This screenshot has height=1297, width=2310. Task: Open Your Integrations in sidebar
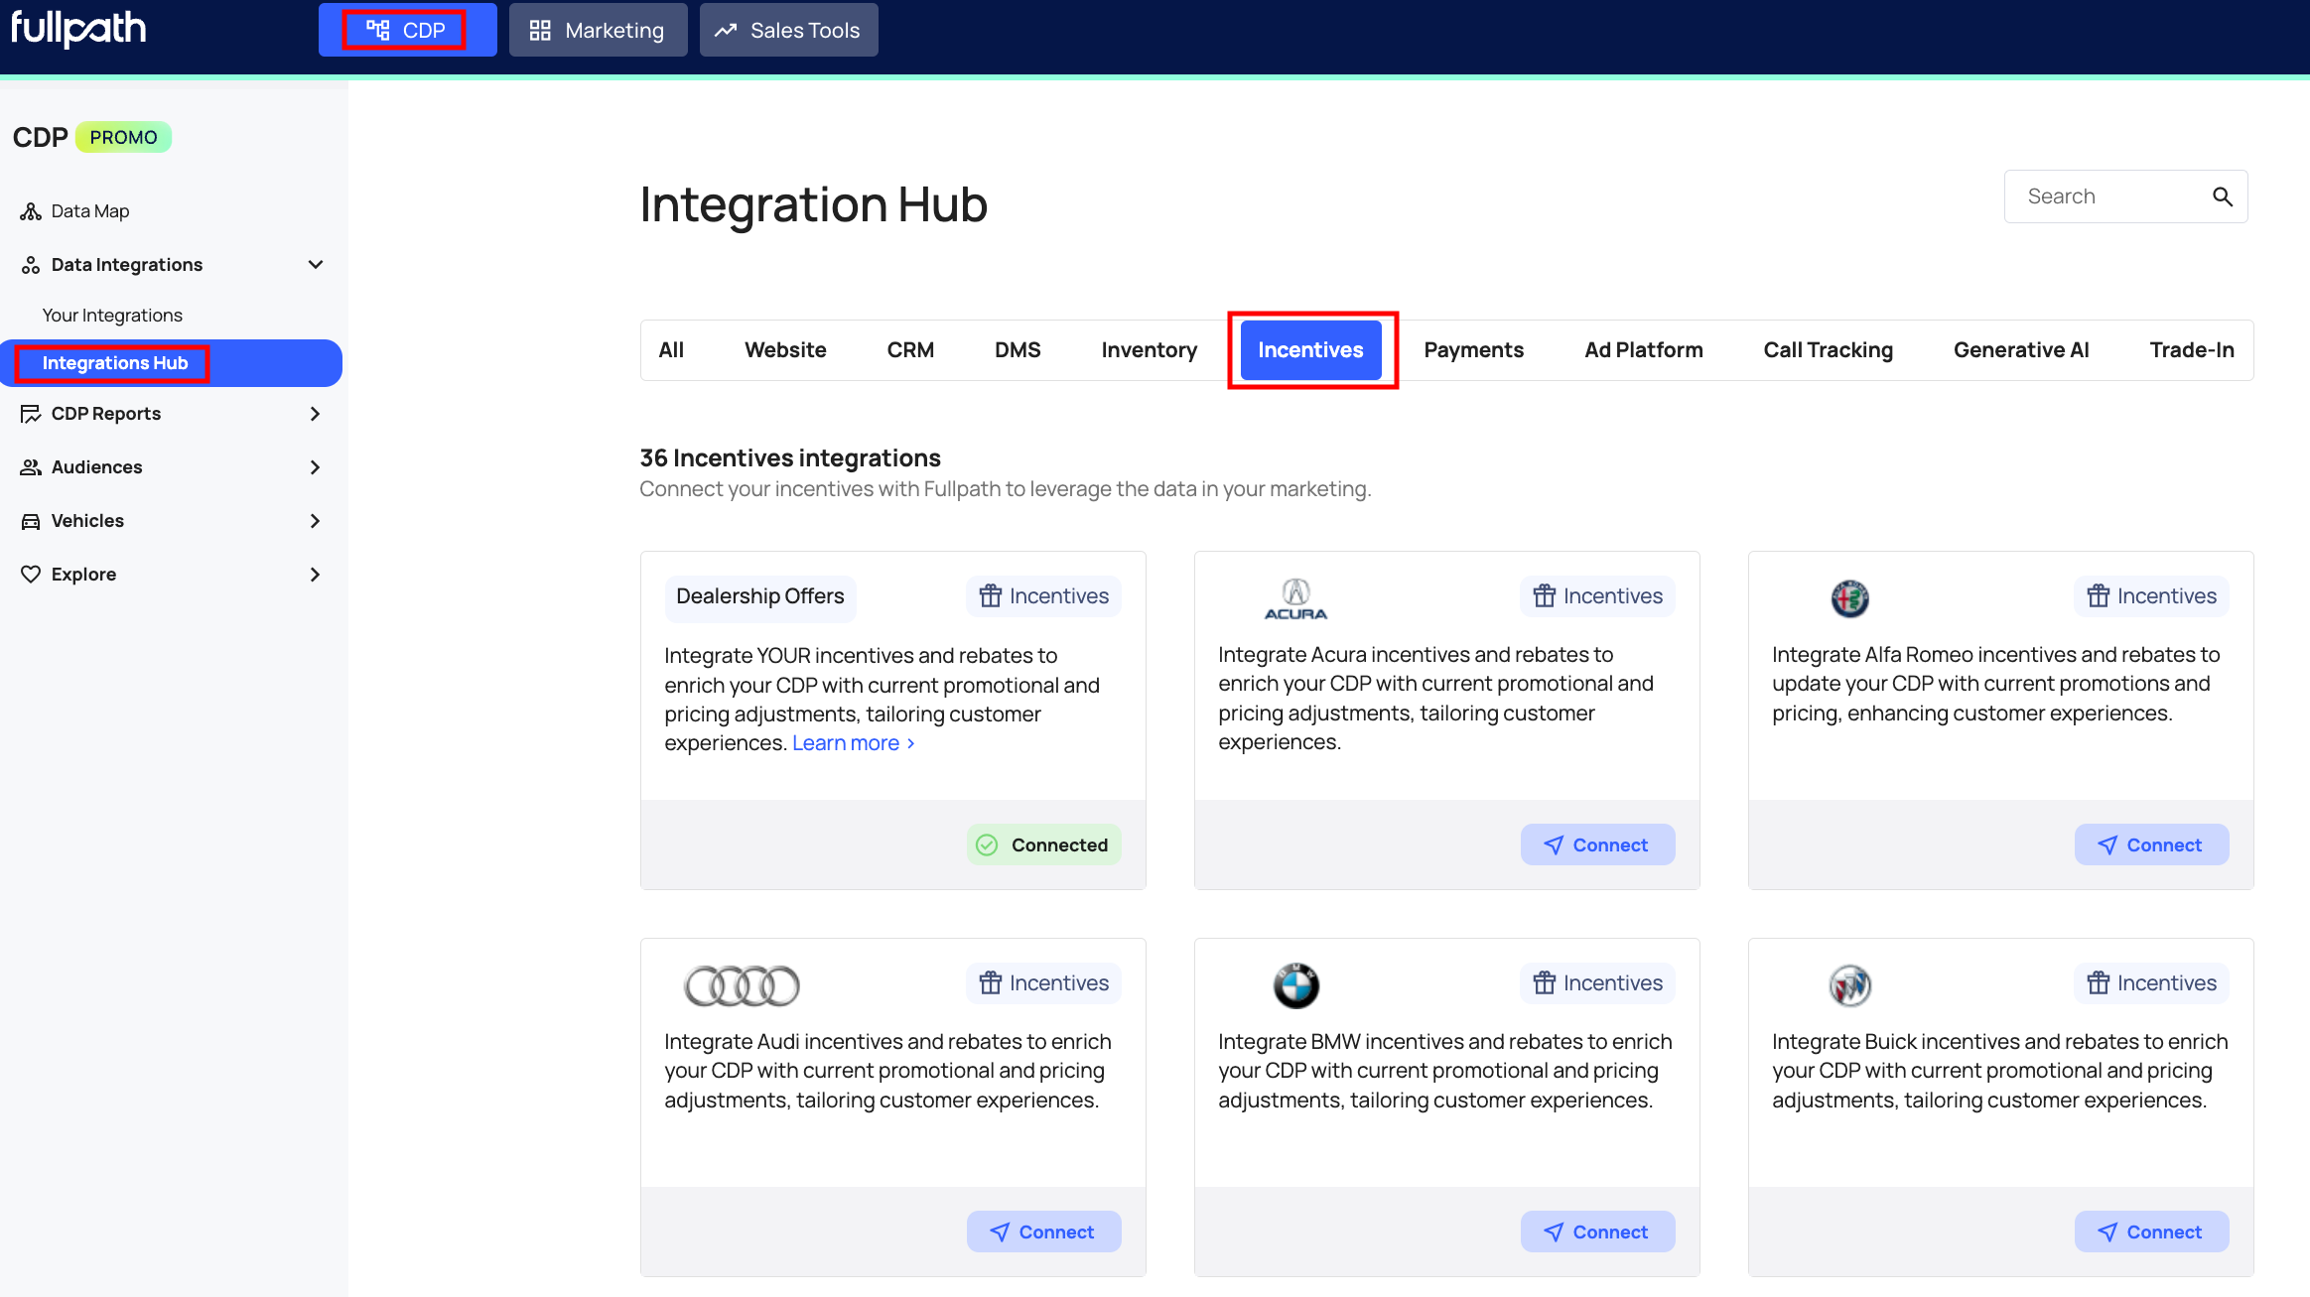[x=112, y=316]
